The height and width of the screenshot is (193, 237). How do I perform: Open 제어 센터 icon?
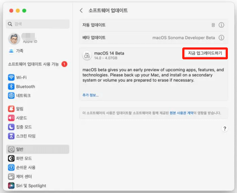[x=11, y=176]
